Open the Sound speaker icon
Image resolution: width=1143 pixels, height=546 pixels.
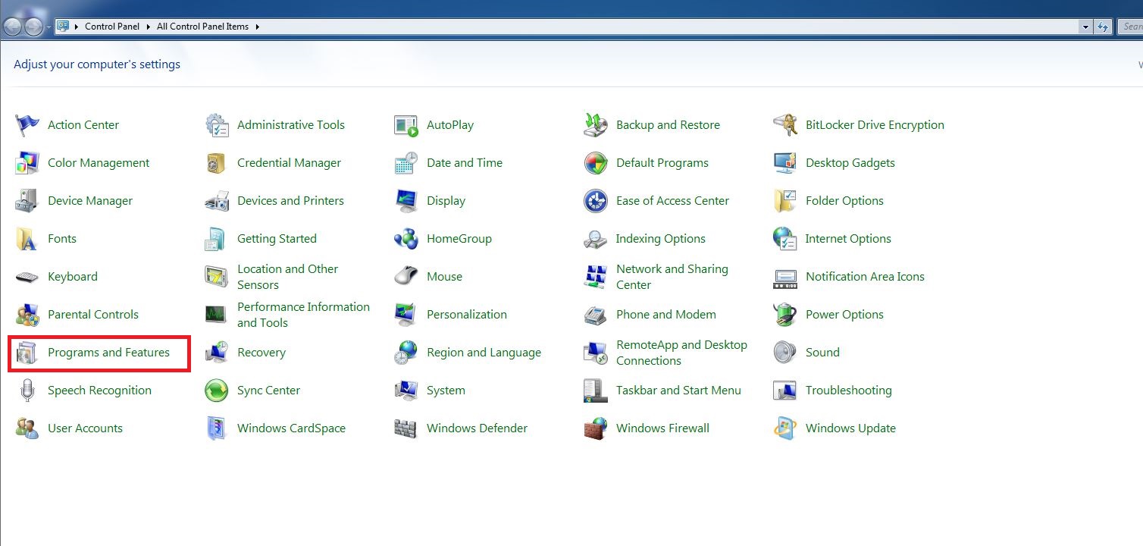pos(785,353)
